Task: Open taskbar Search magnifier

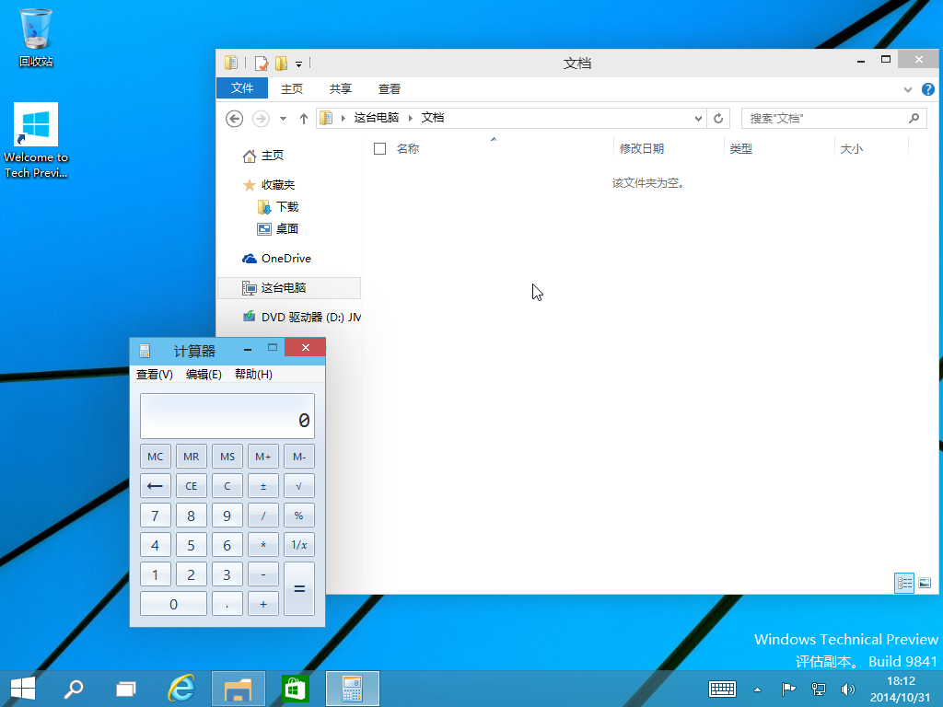Action: coord(74,689)
